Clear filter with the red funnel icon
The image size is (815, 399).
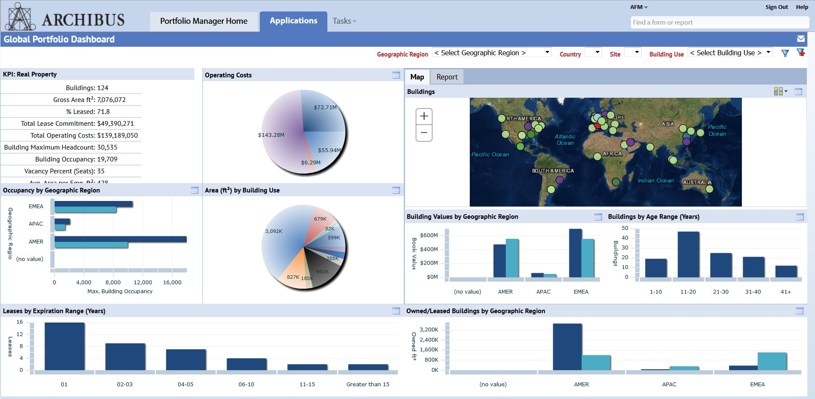coord(801,53)
